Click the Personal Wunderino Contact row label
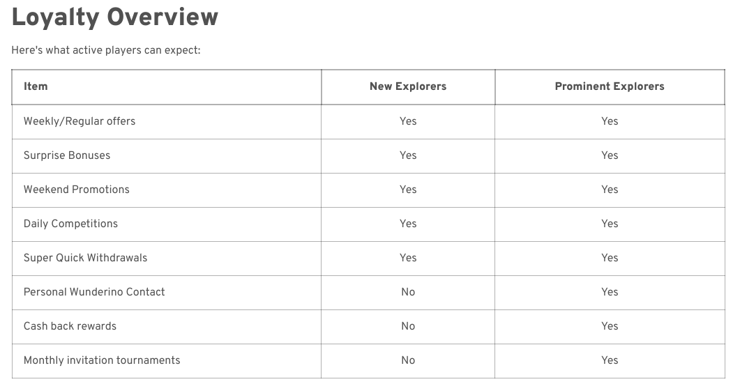Image resolution: width=740 pixels, height=391 pixels. point(94,292)
